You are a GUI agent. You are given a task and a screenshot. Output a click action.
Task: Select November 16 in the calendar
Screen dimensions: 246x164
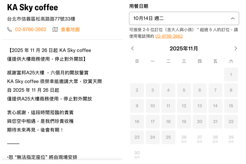click(137, 122)
